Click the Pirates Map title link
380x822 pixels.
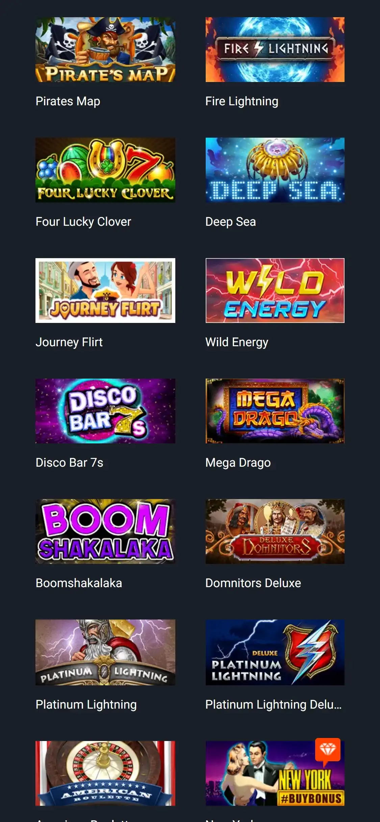(x=68, y=101)
